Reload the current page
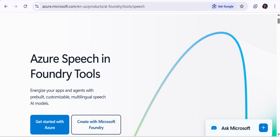Screen dimensions: 280x137 (25, 7)
